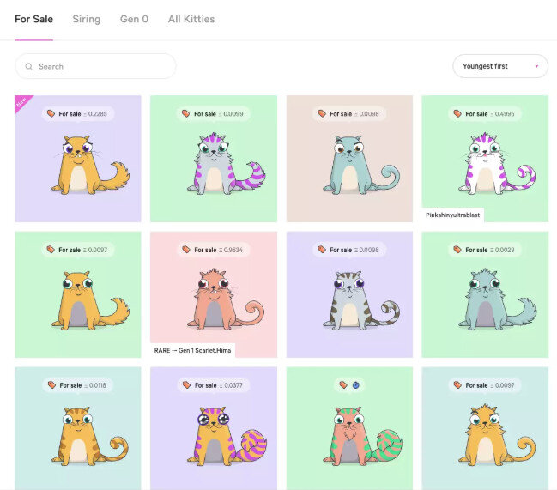Click the blue timer icon on green-striped kitty
This screenshot has height=490, width=557.
click(x=356, y=385)
